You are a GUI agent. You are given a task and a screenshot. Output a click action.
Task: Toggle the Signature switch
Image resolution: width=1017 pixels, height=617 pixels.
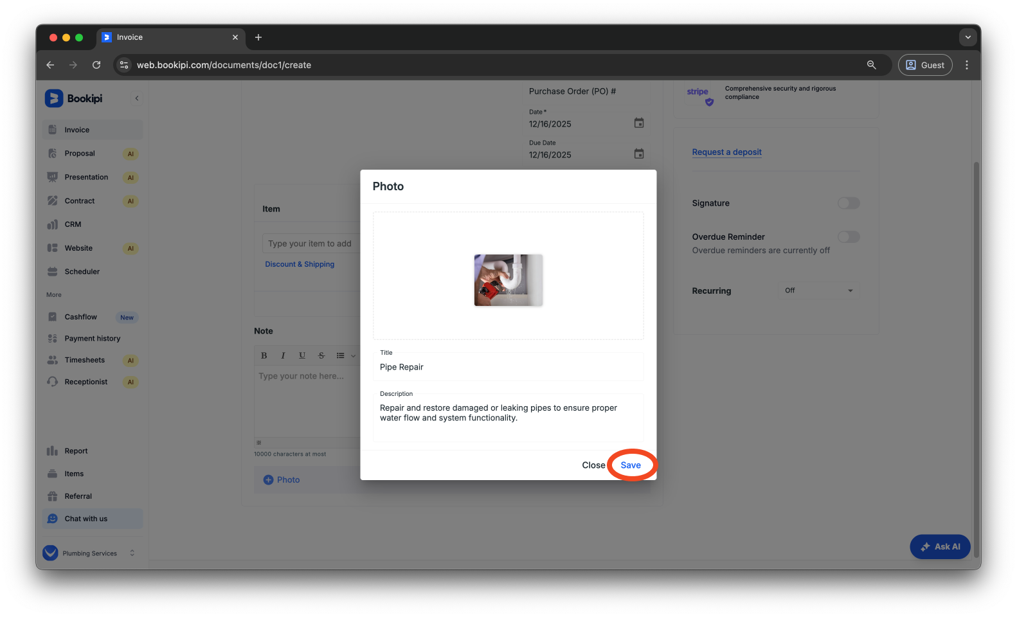click(848, 203)
